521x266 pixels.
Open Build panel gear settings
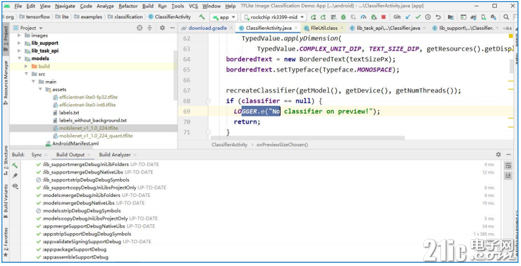(x=498, y=155)
